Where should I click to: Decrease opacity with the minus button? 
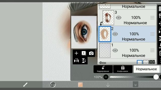tap(106, 77)
